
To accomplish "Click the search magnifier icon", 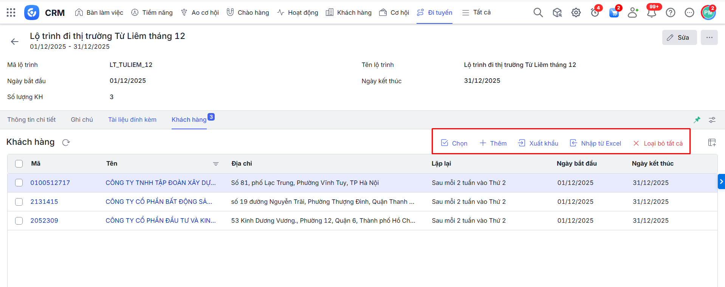I will [x=538, y=12].
